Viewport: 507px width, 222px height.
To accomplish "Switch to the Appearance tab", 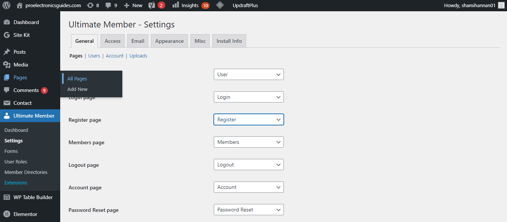I will (169, 41).
